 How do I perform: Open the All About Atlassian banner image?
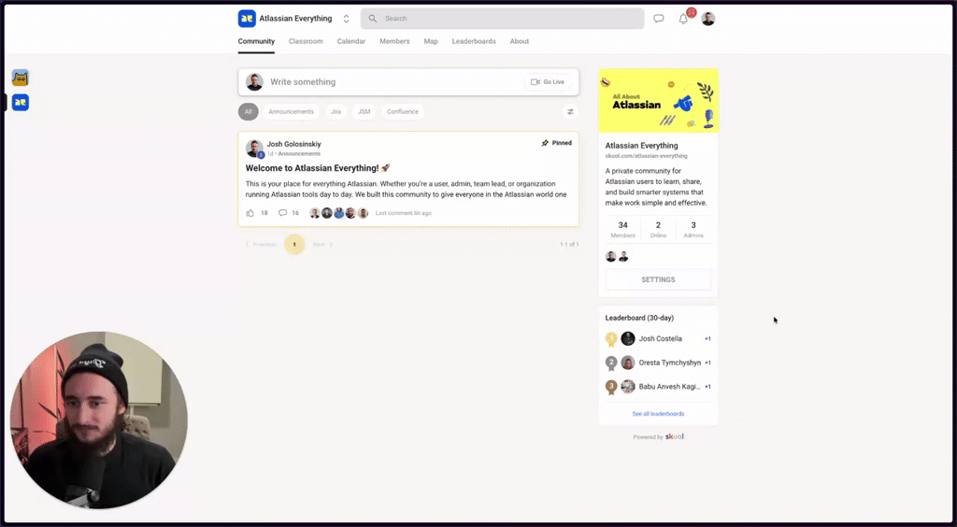(x=659, y=101)
